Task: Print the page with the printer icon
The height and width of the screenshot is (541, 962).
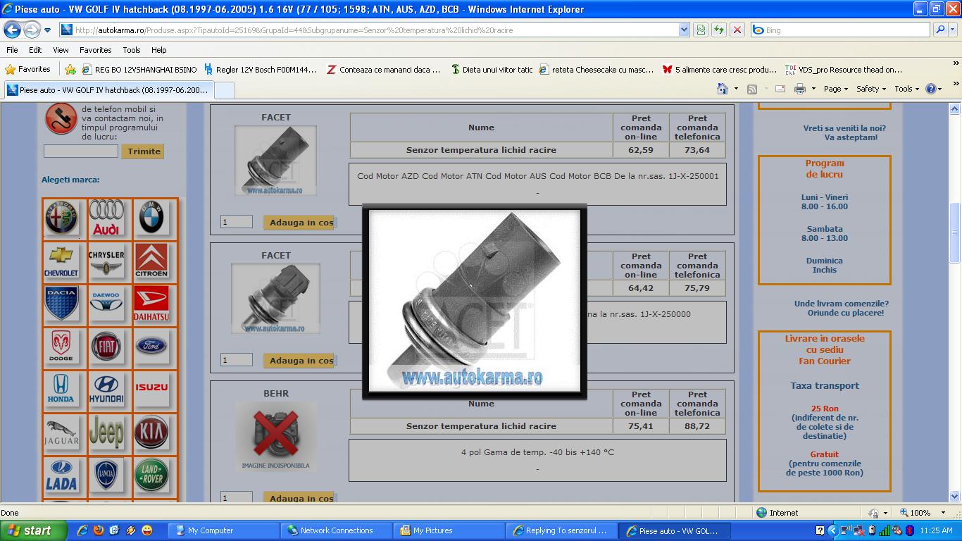Action: [800, 89]
